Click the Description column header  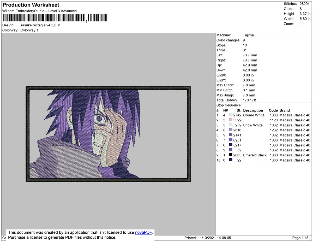tap(253, 110)
